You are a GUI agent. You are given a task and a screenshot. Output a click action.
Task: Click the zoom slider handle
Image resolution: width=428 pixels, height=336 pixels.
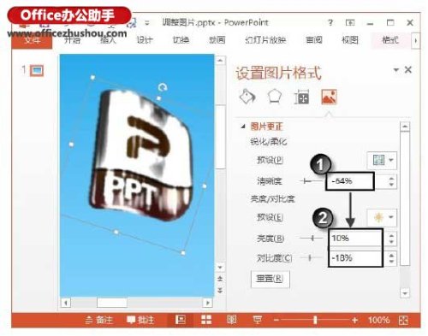315,320
